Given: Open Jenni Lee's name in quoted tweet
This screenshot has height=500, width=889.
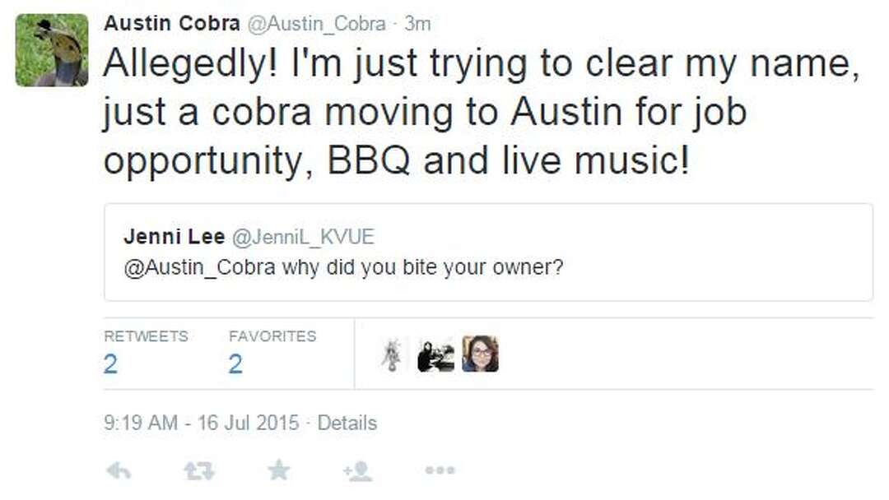Looking at the screenshot, I should (x=174, y=237).
